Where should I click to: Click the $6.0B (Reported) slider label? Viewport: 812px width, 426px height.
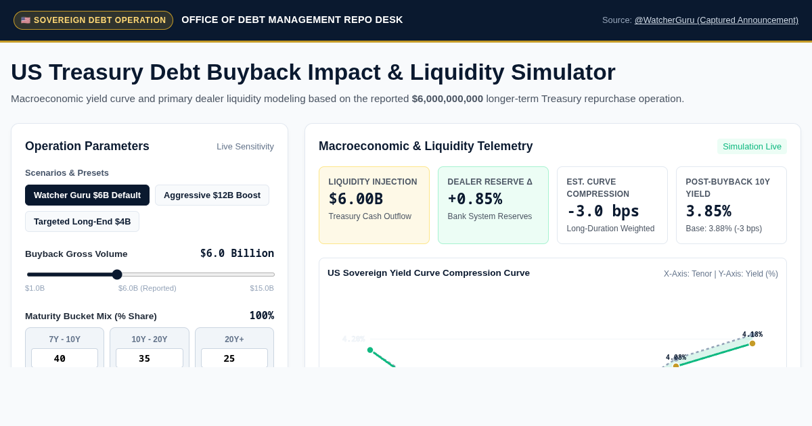[148, 288]
